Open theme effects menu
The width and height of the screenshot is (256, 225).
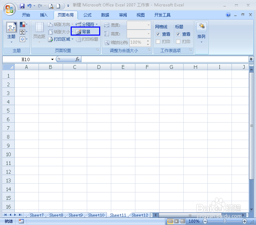tap(23, 39)
